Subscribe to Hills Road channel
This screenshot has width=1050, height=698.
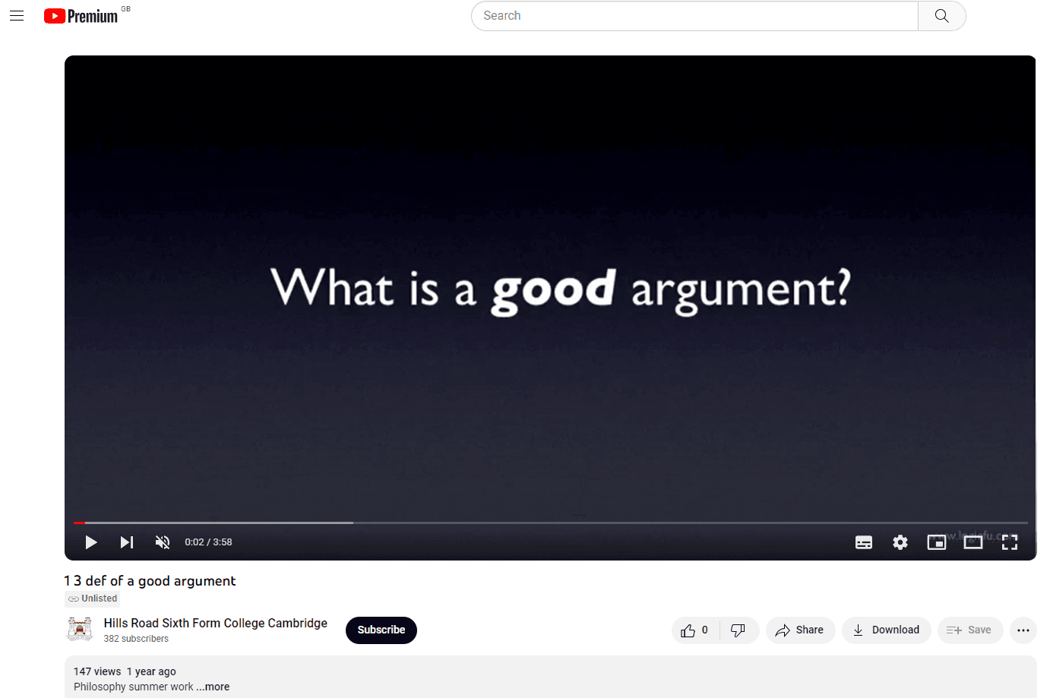click(381, 630)
